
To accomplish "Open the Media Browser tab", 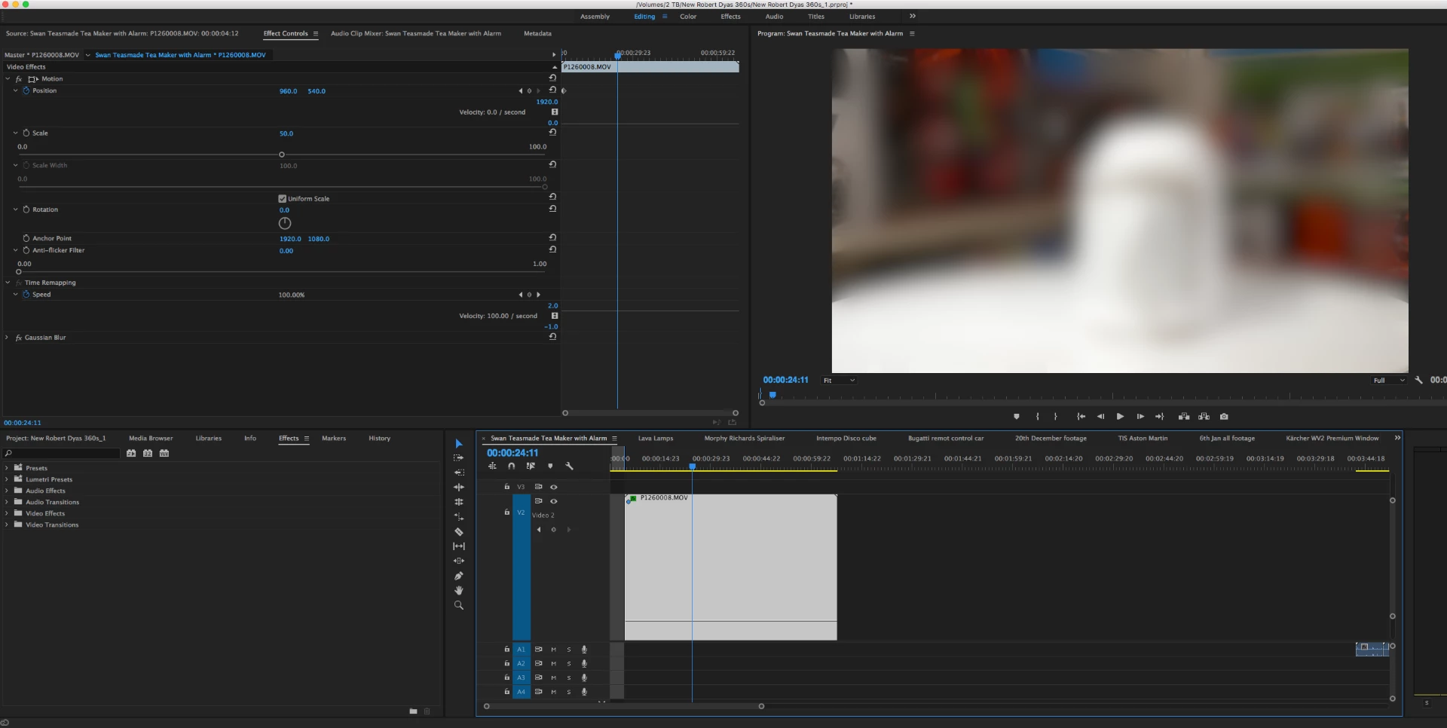I will 151,438.
